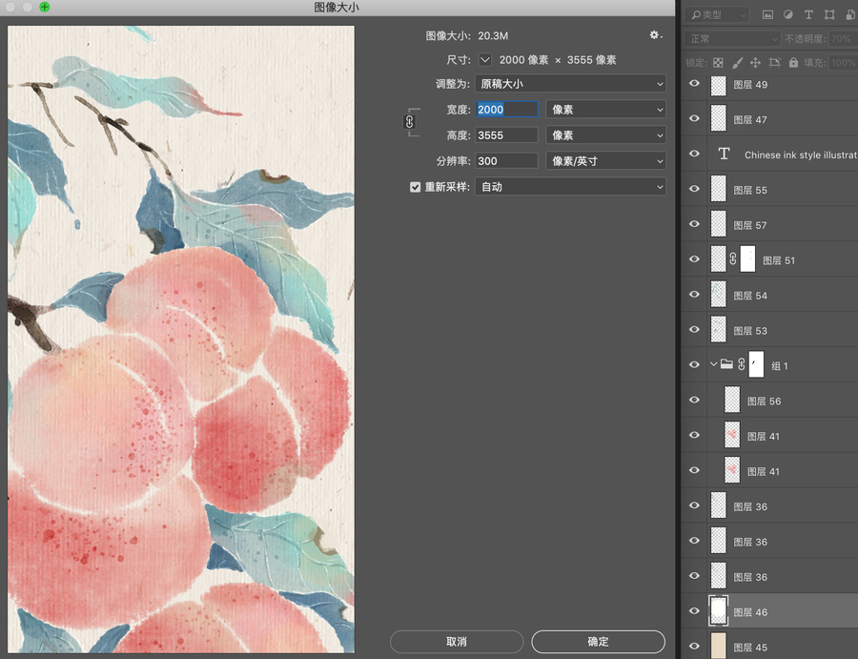The height and width of the screenshot is (659, 858).
Task: Click the lock transparent pixels icon
Action: point(718,63)
